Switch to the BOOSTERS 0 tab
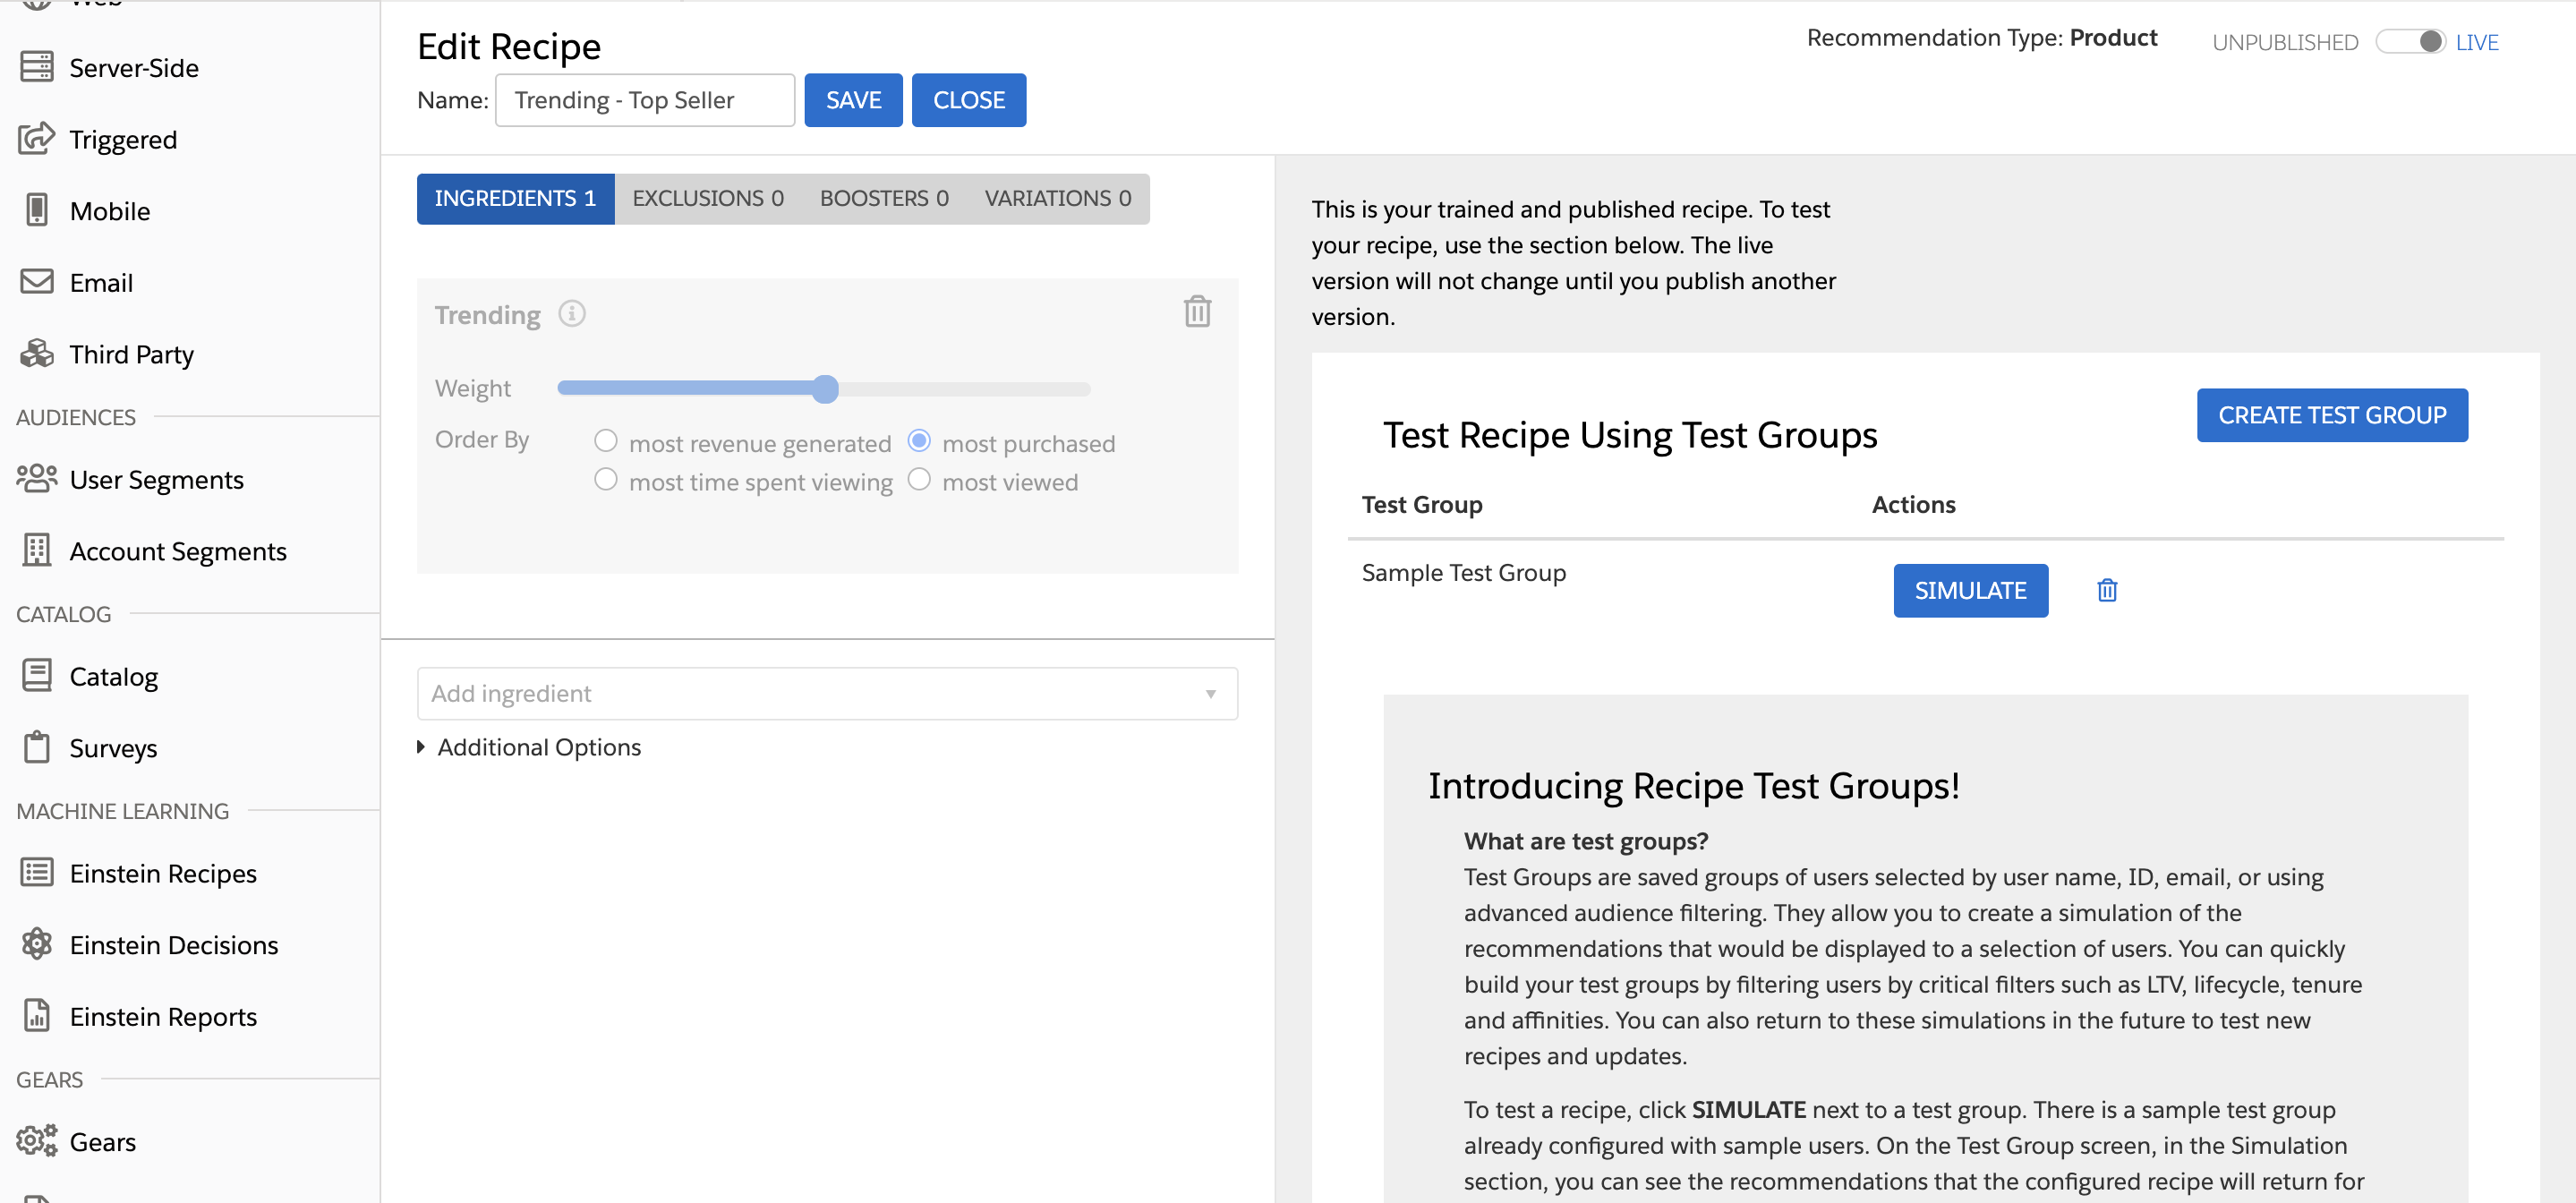 click(883, 197)
